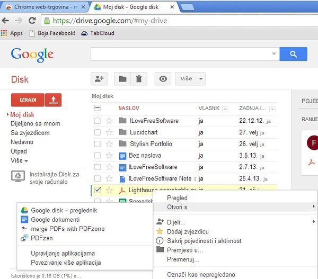318x279 pixels.
Task: Check the ILoveFreeSoftware Note row checkbox
Action: pos(98,178)
